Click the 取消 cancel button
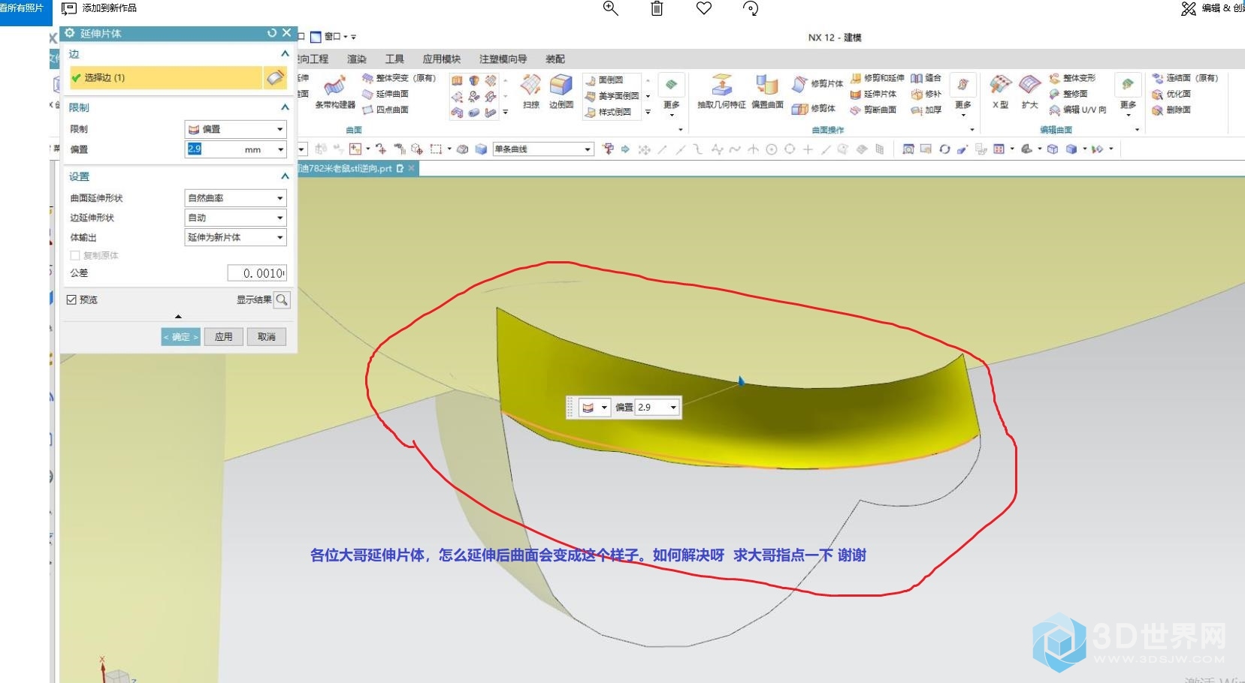The image size is (1245, 683). (267, 337)
